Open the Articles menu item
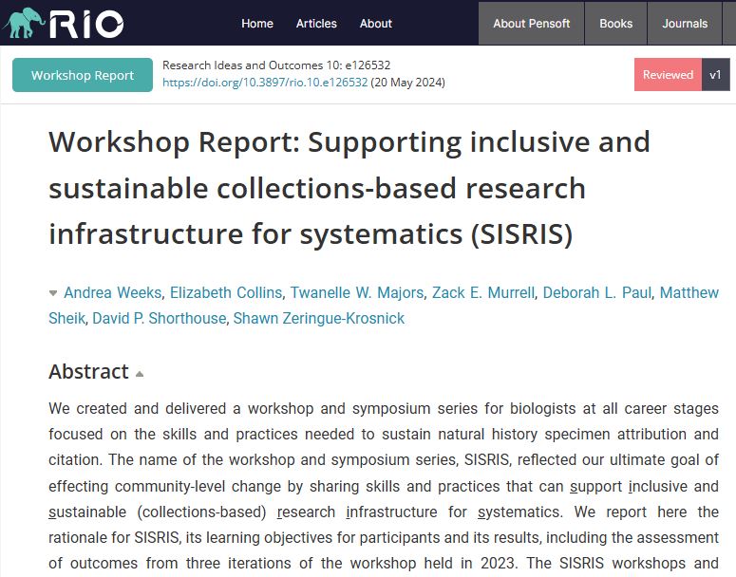Screen dimensions: 736x577 coord(316,24)
